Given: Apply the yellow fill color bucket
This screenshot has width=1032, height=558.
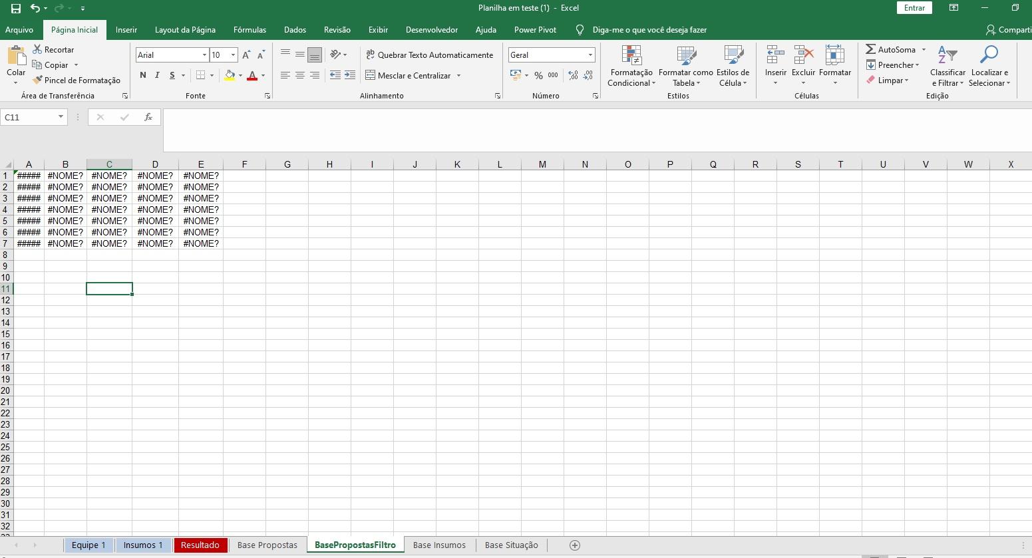Looking at the screenshot, I should click(230, 75).
